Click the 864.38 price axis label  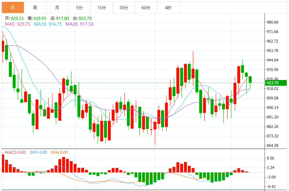(x=273, y=145)
